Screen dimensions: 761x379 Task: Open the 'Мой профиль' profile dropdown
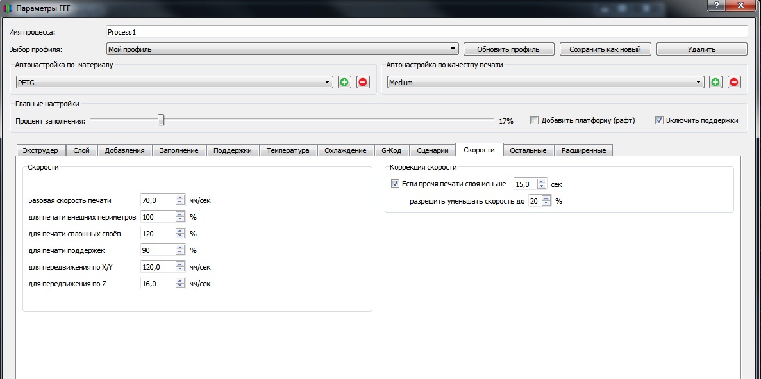tap(282, 49)
